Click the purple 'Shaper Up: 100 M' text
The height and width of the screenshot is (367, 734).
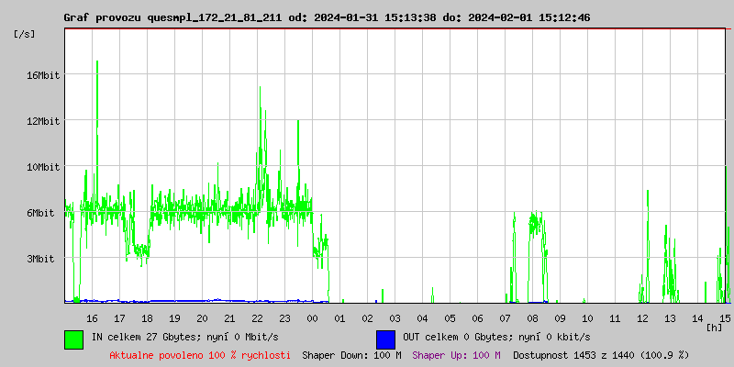coord(456,354)
